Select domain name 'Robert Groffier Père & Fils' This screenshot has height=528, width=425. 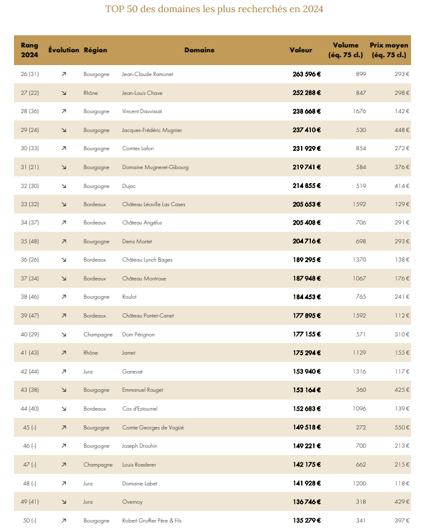[152, 520]
